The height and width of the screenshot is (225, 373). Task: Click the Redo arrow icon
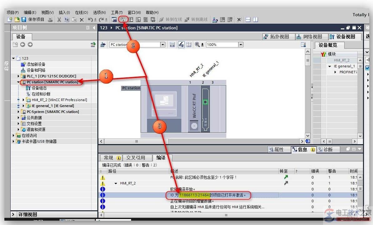[101, 20]
